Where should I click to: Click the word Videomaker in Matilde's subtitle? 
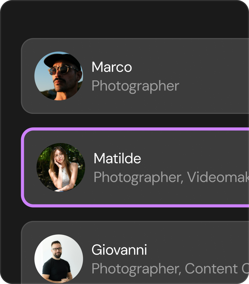[218, 177]
